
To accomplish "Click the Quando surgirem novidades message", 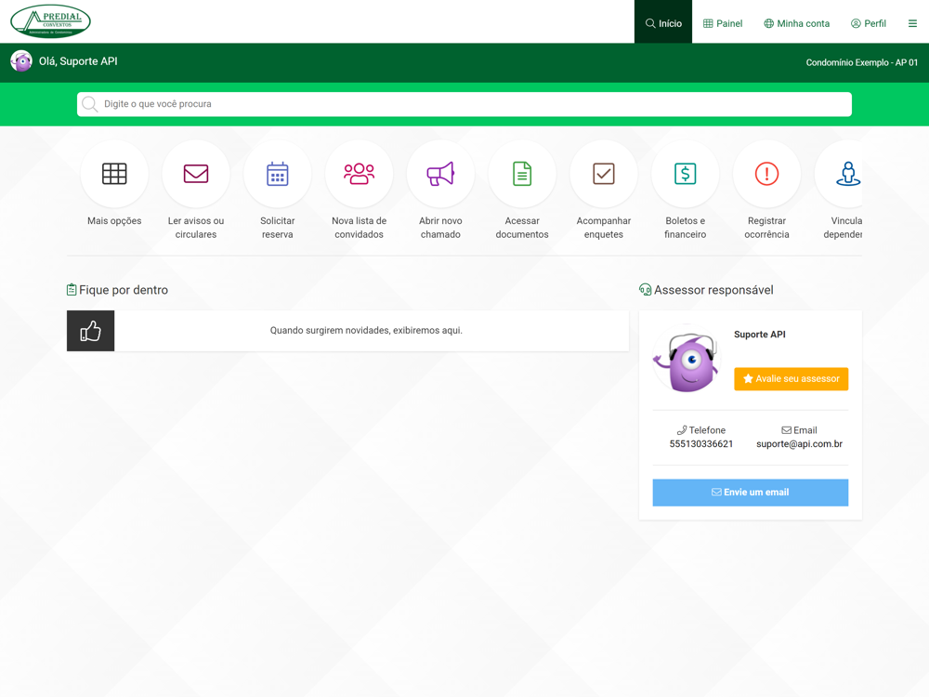I will pos(366,330).
